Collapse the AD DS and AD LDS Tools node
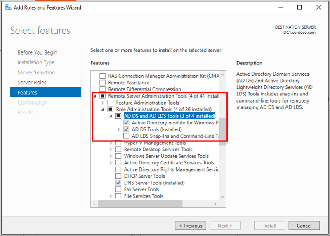Image resolution: width=330 pixels, height=236 pixels. pos(111,116)
